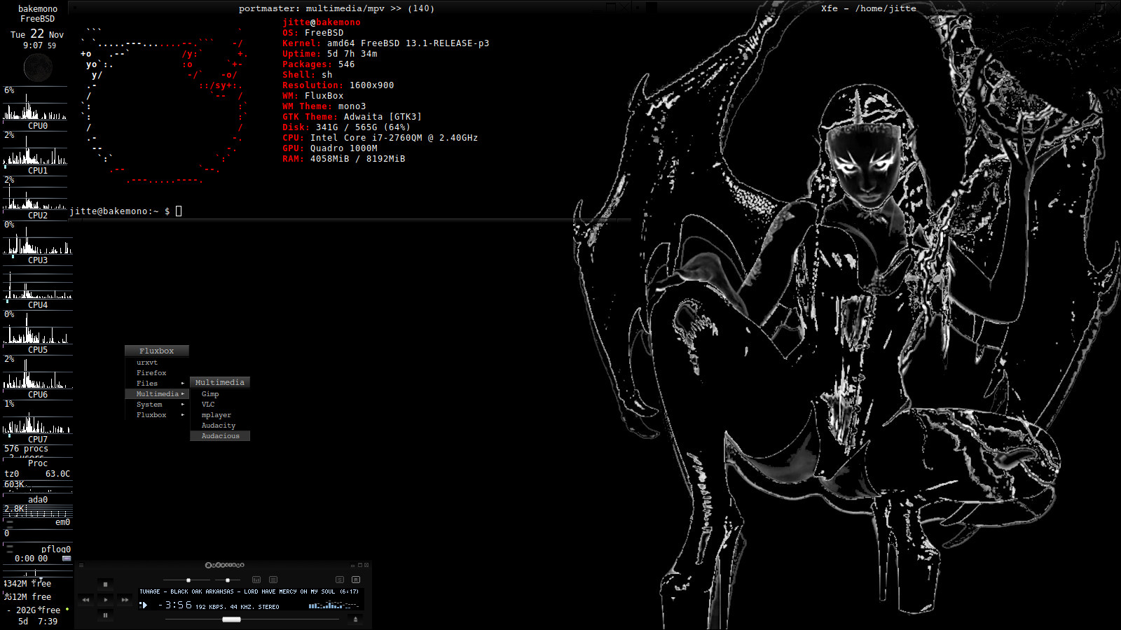Expand the Fluxbox submenu entry
The width and height of the screenshot is (1121, 630).
[x=157, y=415]
